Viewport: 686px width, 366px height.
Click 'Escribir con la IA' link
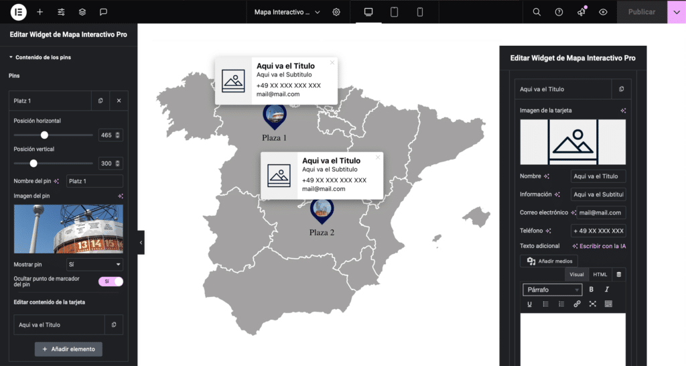[599, 246]
